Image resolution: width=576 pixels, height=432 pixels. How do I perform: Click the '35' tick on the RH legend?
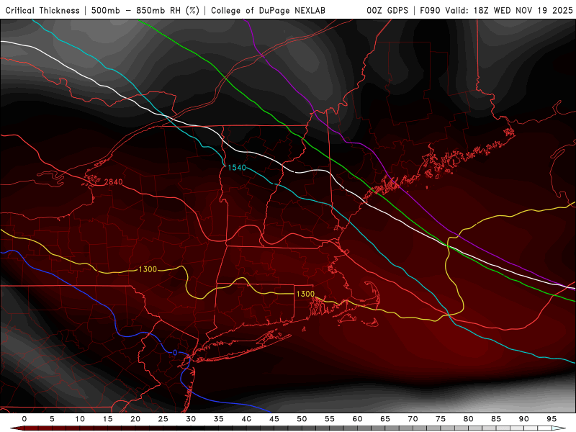pos(219,419)
